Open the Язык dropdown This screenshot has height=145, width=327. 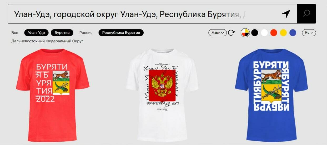click(x=218, y=33)
